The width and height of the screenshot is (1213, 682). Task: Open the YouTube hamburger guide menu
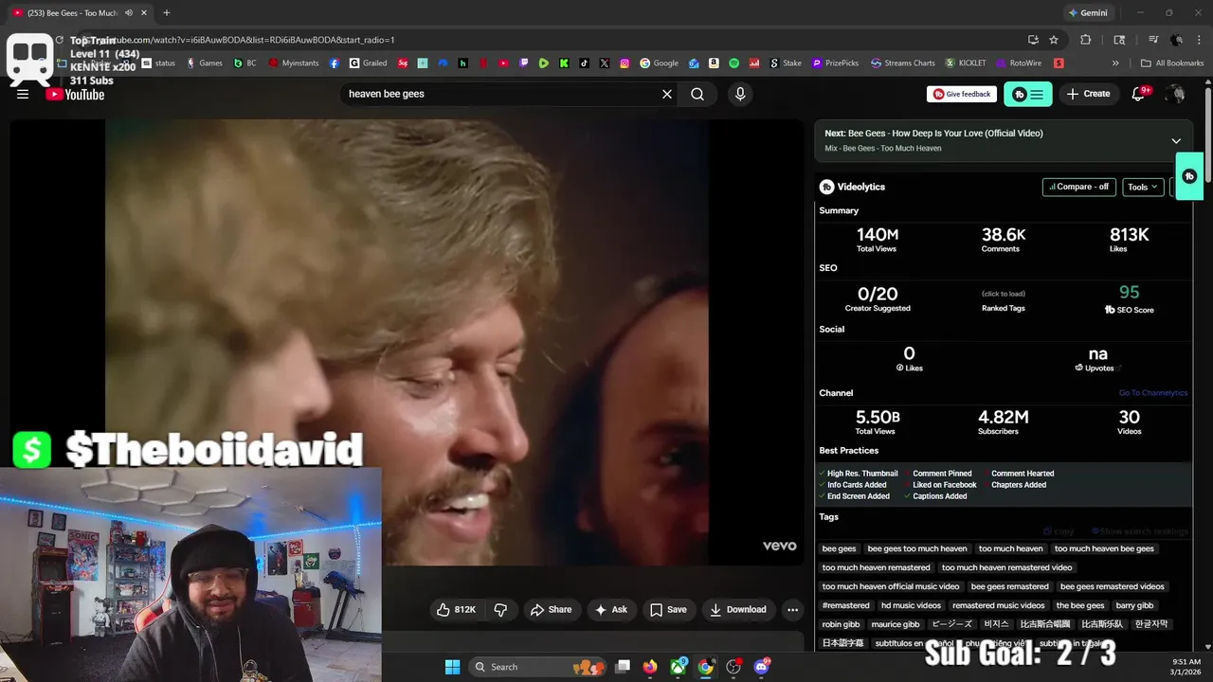tap(23, 94)
